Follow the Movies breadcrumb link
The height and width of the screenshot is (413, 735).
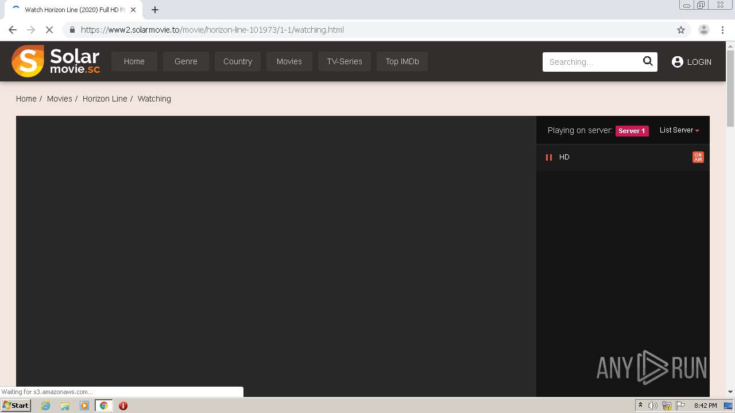tap(60, 99)
